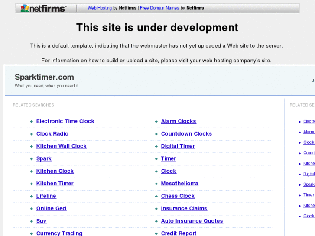Click arrow icon beside Mesothelioma
The width and height of the screenshot is (315, 236).
coord(156,184)
